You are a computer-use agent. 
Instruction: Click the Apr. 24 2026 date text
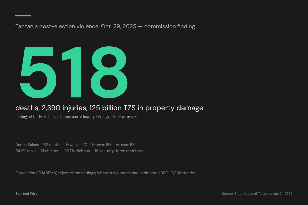[x=283, y=194]
